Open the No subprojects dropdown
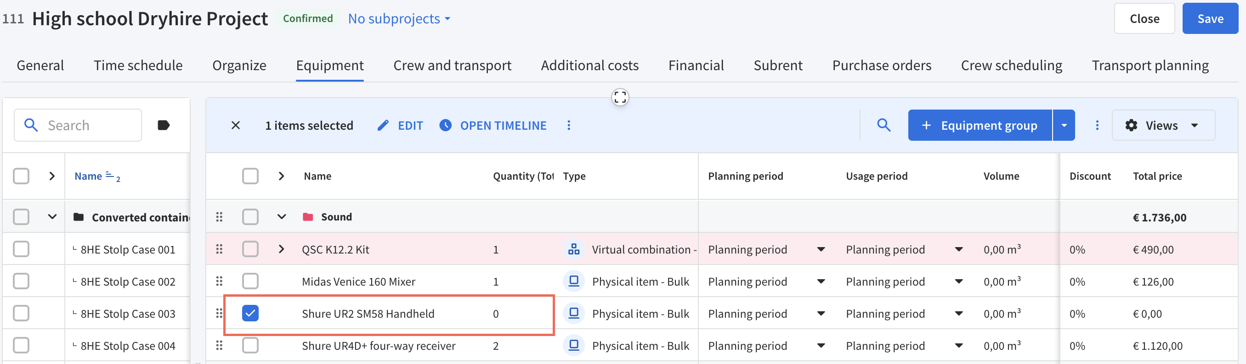Image resolution: width=1246 pixels, height=364 pixels. click(x=399, y=19)
